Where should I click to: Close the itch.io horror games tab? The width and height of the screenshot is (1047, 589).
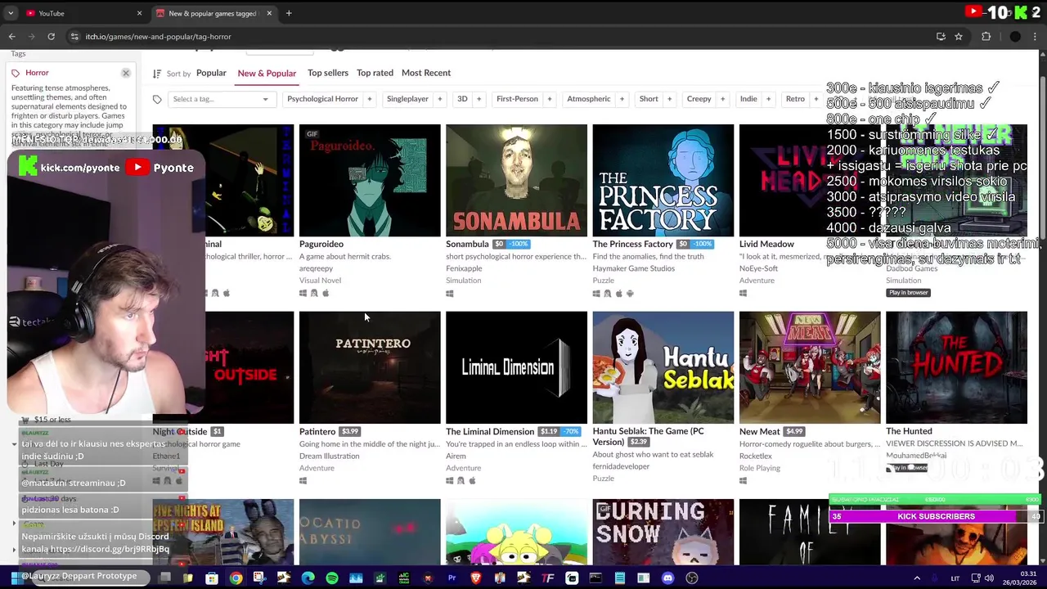point(268,13)
